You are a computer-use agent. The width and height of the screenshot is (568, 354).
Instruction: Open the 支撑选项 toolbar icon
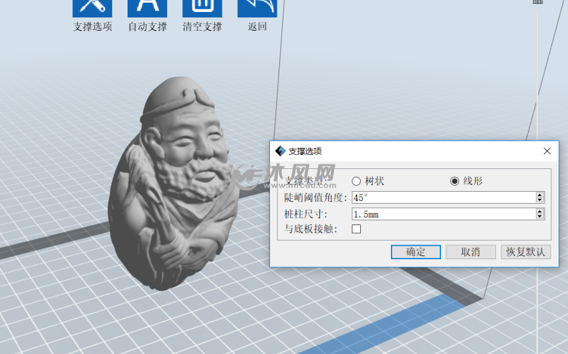[x=92, y=8]
